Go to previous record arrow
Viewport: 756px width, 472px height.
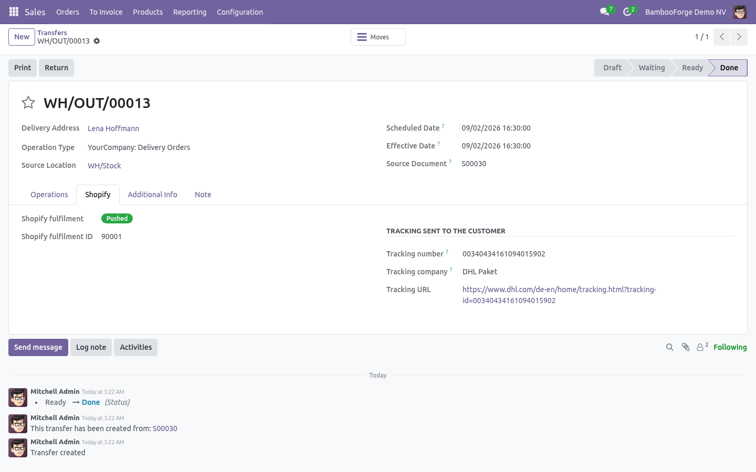tap(722, 37)
